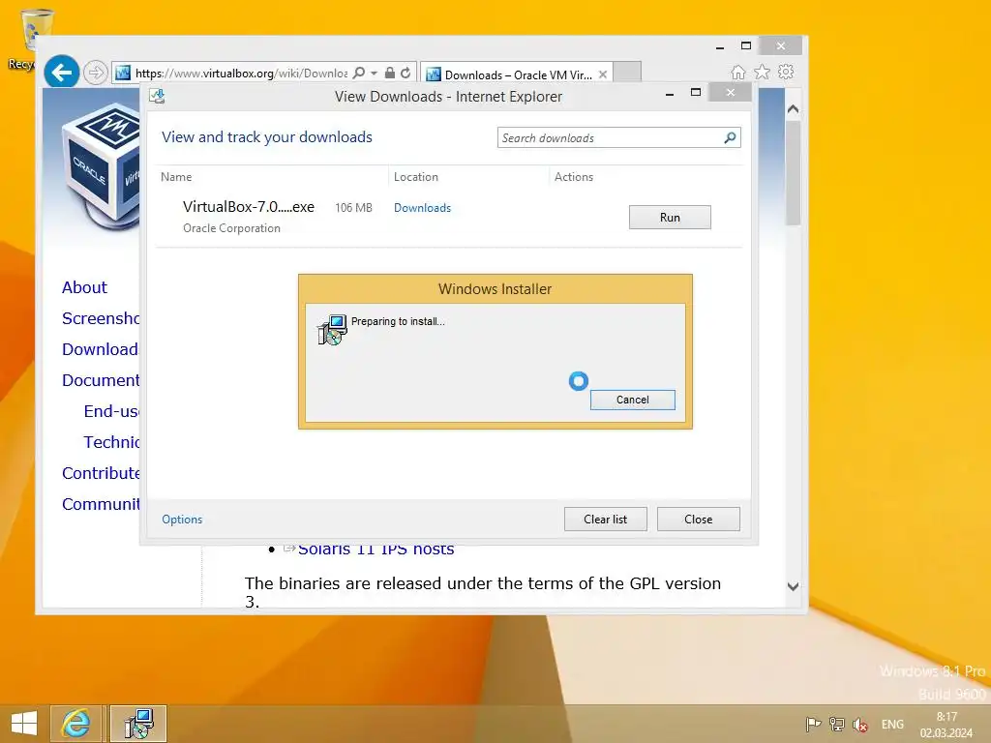991x743 pixels.
Task: Click Internet Explorer taskbar icon
Action: pyautogui.click(x=75, y=724)
